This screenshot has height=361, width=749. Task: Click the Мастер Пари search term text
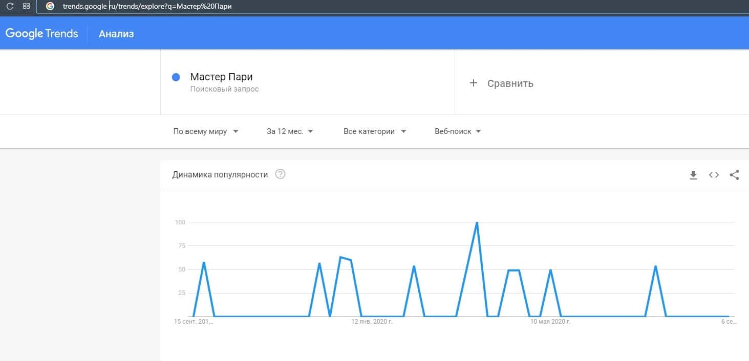point(221,77)
